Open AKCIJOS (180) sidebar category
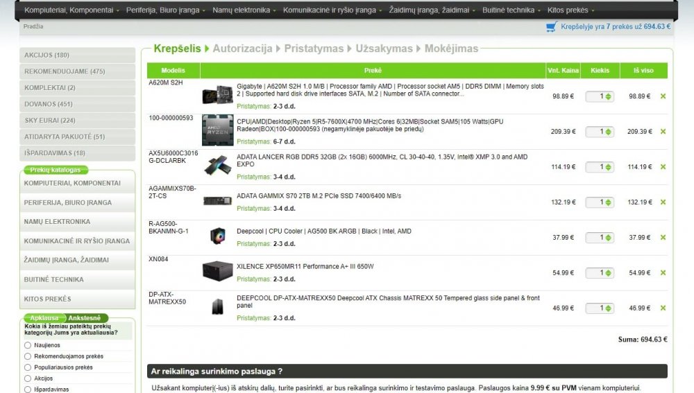Screen dimensions: 694x393 (78, 55)
